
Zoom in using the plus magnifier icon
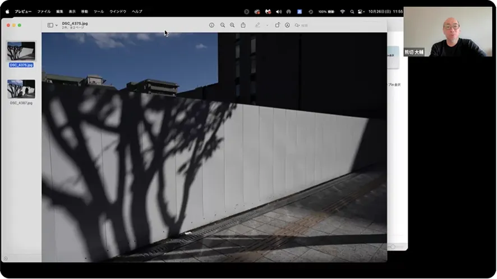[x=232, y=25]
